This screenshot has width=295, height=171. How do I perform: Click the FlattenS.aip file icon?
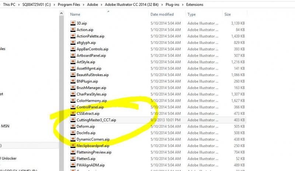point(73,158)
